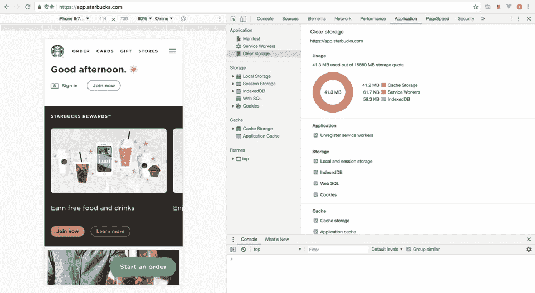Viewport: 535px width, 293px height.
Task: Open the console drawer menu
Action: point(233,239)
